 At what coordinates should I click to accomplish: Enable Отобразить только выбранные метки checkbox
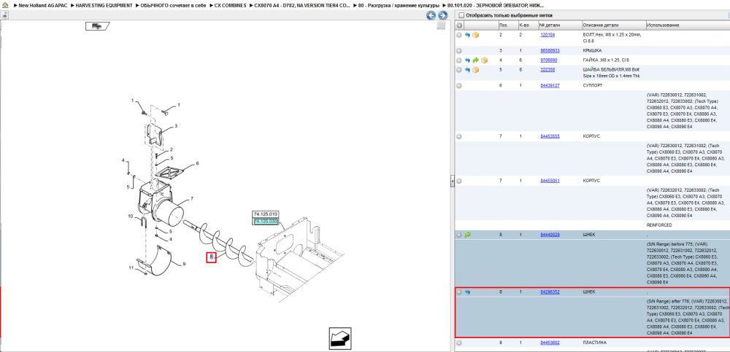pyautogui.click(x=461, y=15)
